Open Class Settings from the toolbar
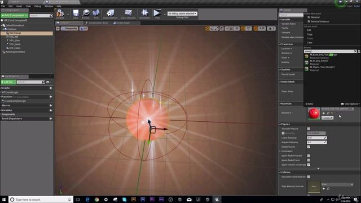The image size is (361, 203). pyautogui.click(x=111, y=14)
